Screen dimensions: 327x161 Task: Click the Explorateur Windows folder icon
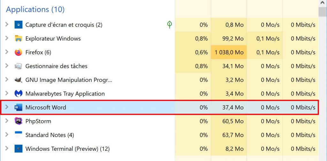point(19,39)
